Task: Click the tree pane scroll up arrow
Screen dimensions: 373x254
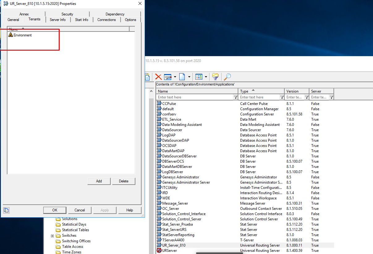Action: 151,91
